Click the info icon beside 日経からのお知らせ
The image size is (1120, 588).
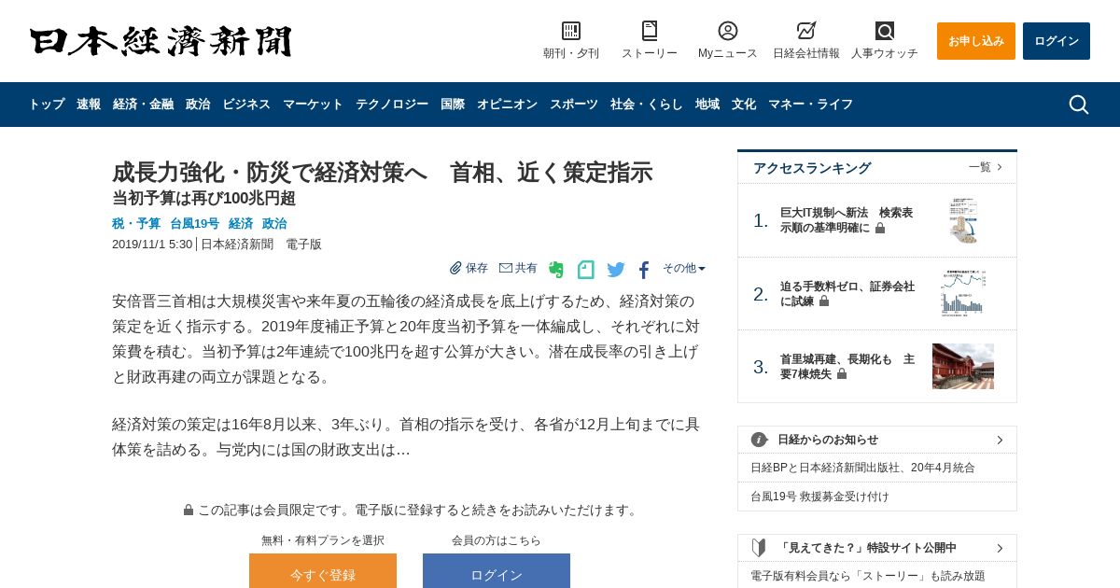point(759,440)
